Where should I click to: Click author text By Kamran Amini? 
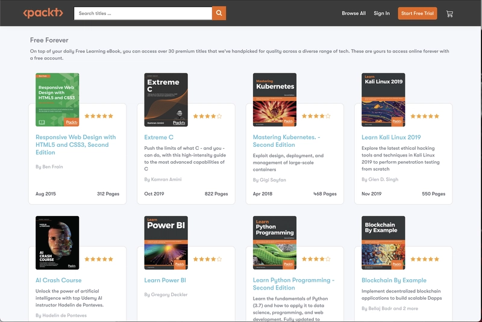(163, 179)
